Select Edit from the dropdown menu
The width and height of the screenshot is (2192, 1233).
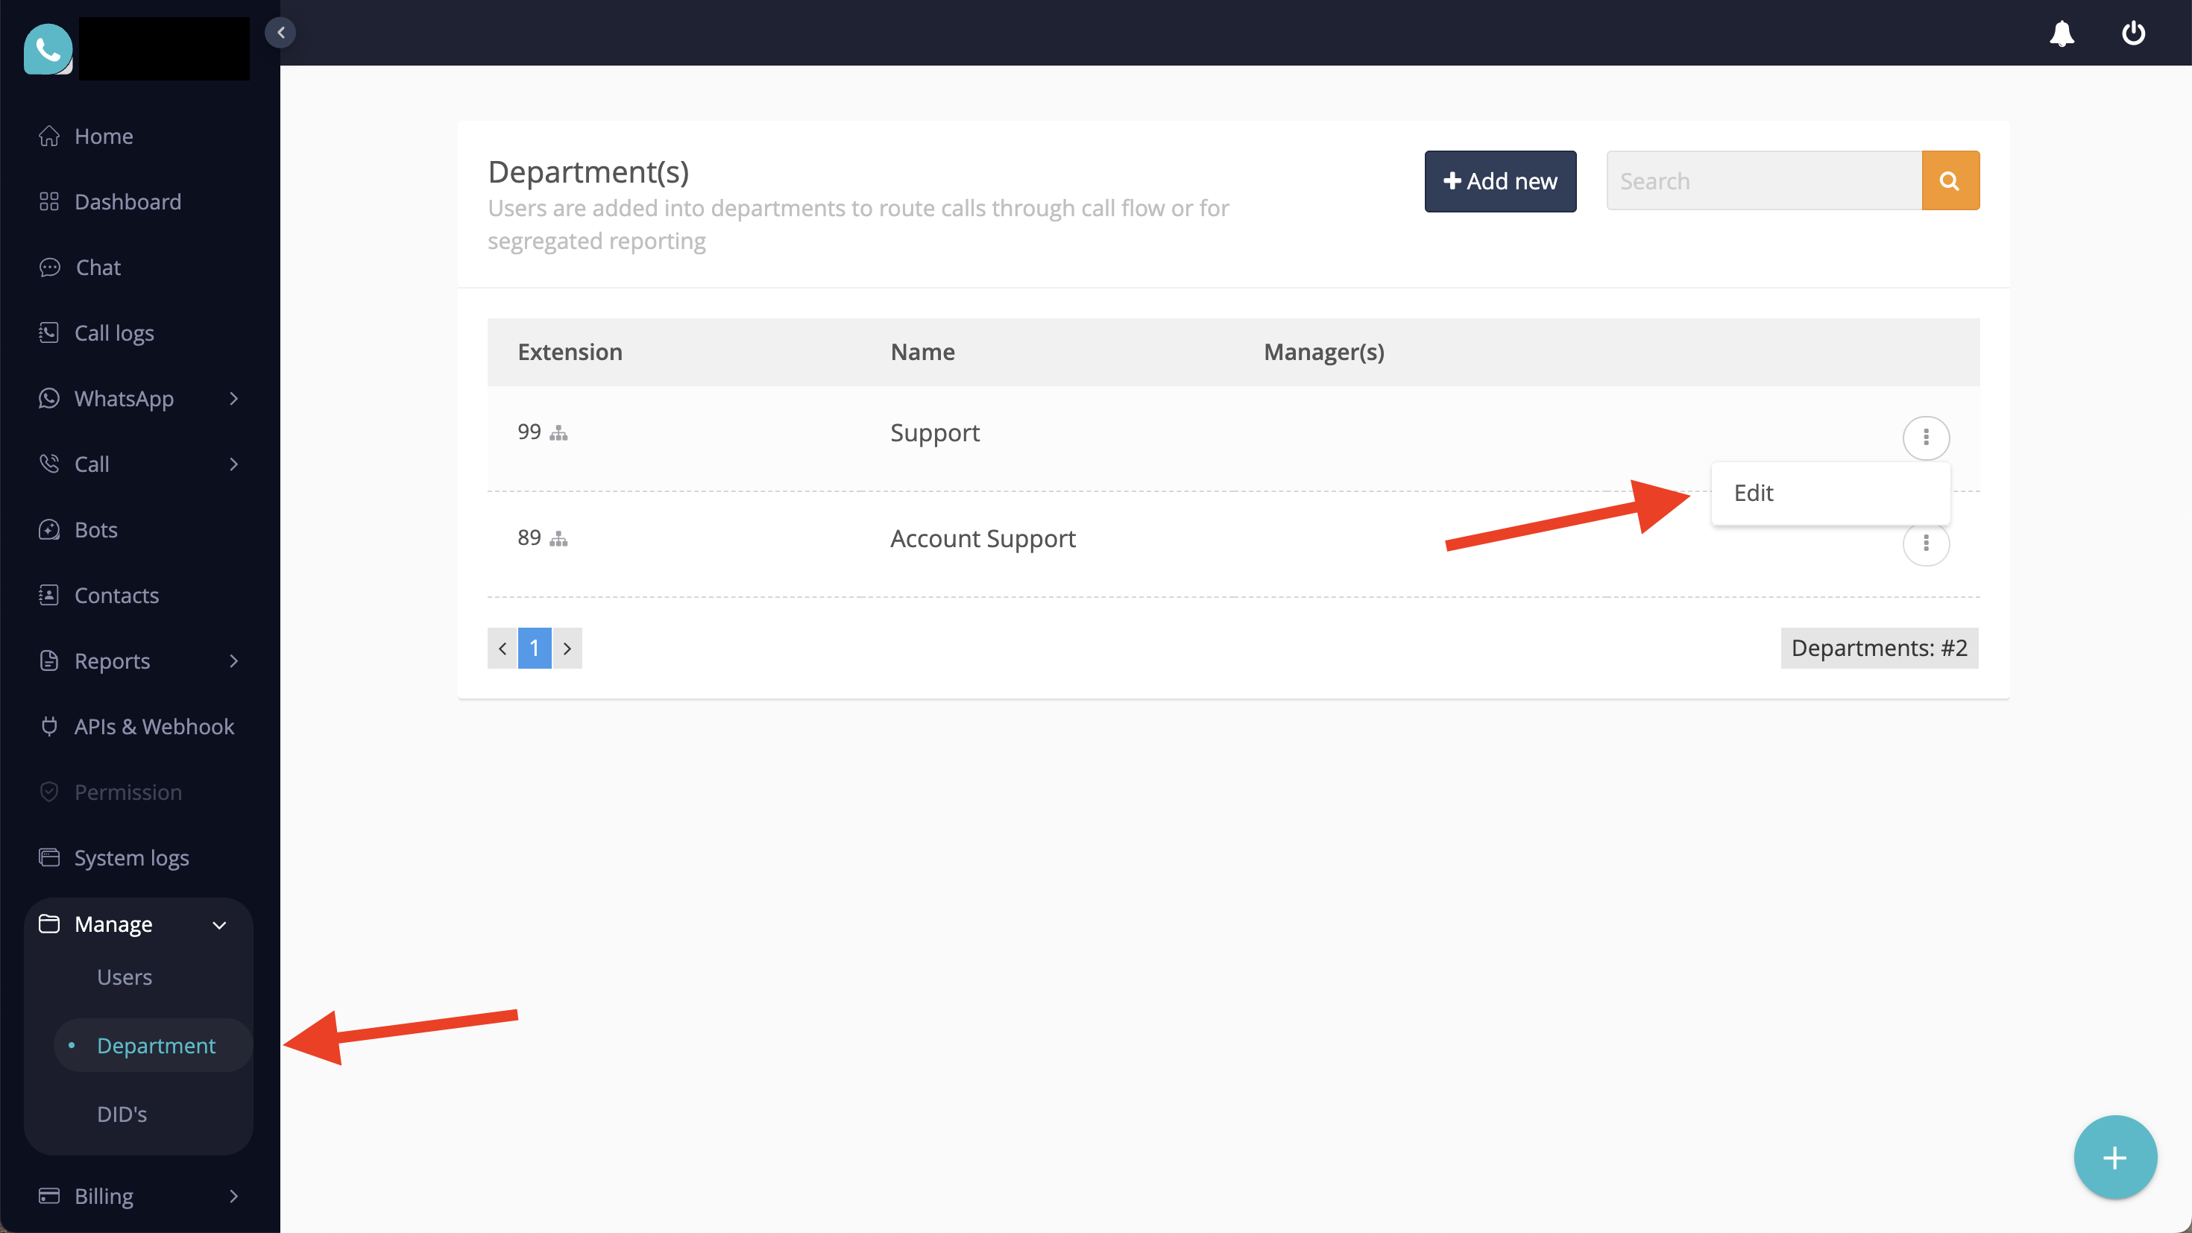1754,493
